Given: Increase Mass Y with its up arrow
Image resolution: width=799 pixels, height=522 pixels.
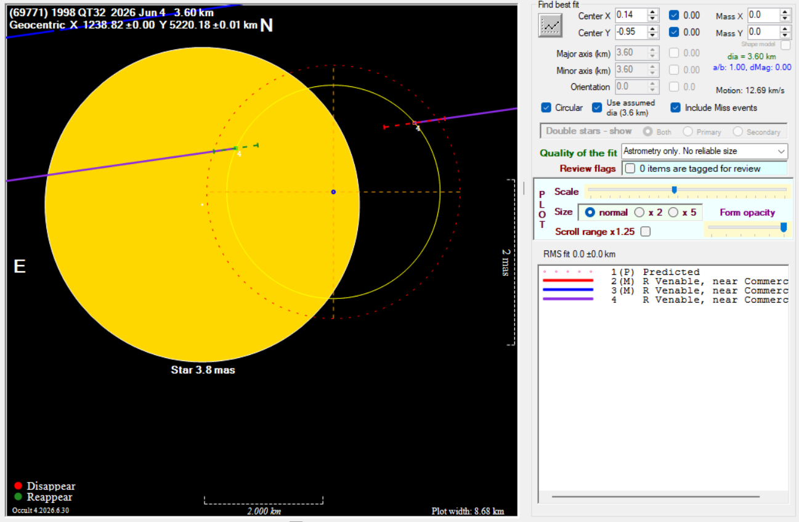Looking at the screenshot, I should [785, 29].
